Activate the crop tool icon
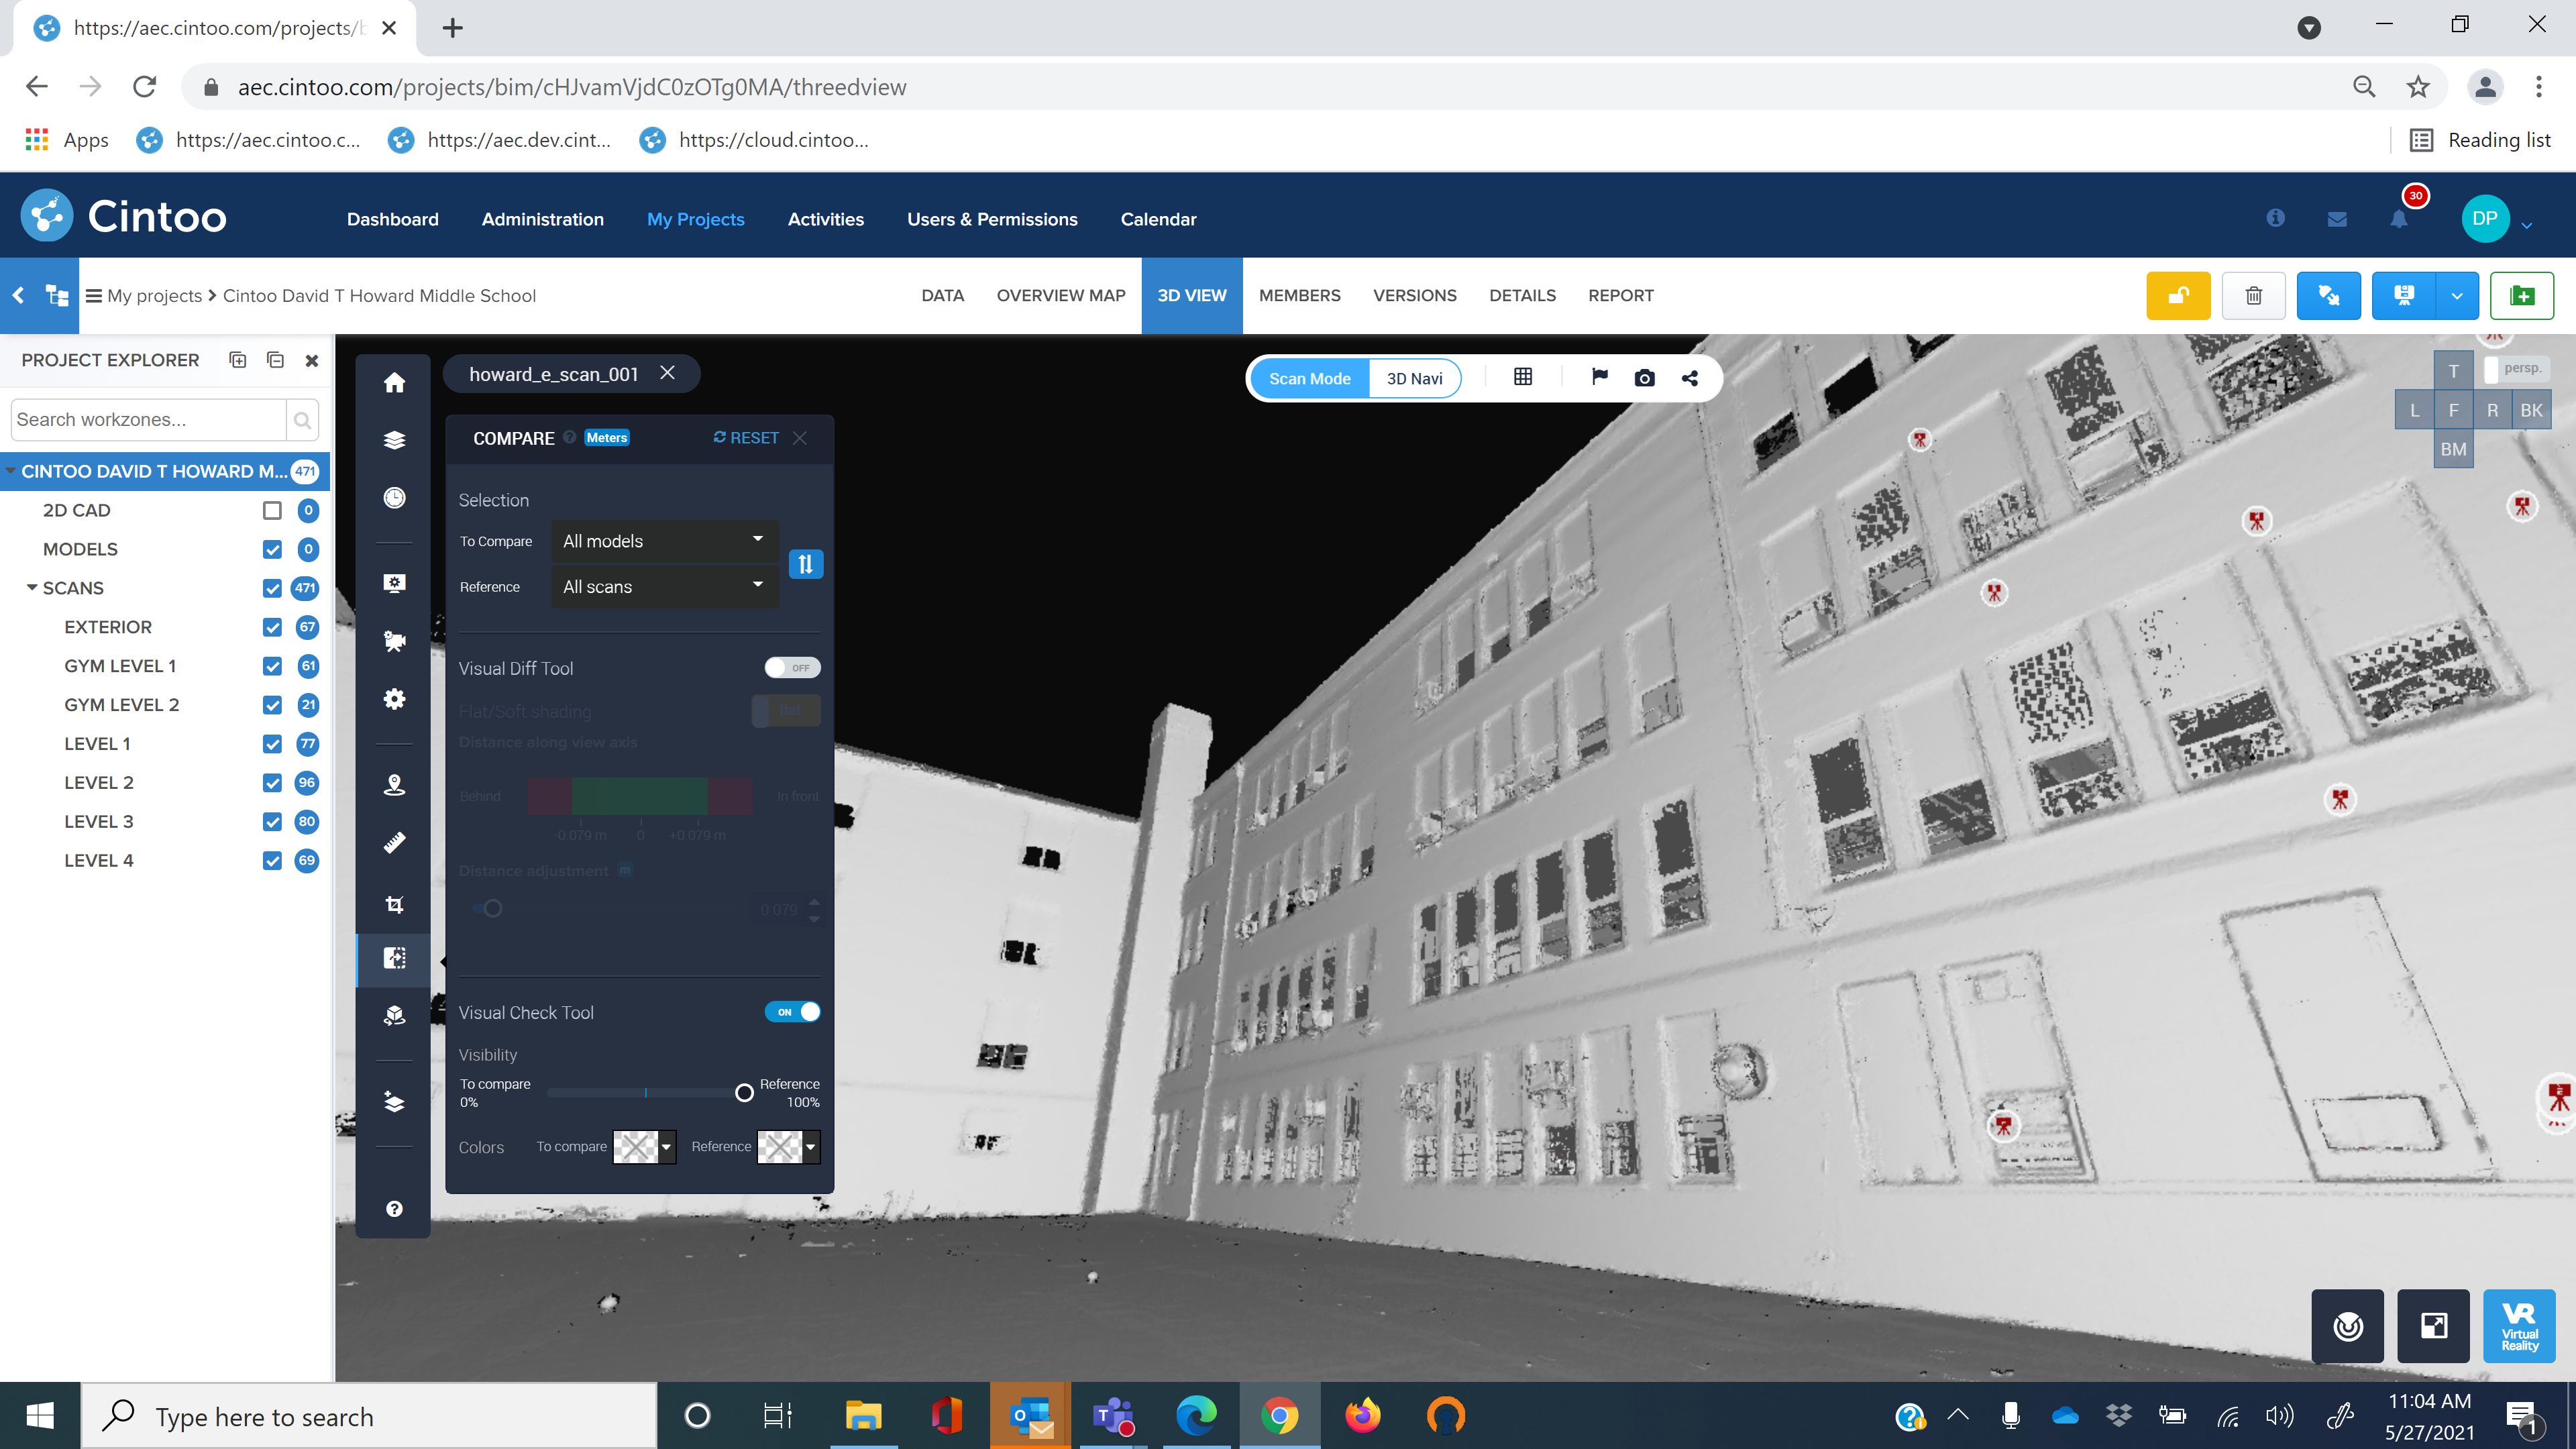Screen dimensions: 2576x1449 coord(394,904)
